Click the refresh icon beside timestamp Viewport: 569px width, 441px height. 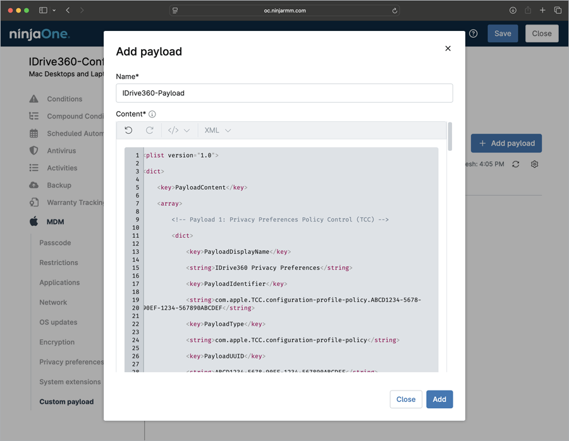pyautogui.click(x=516, y=164)
